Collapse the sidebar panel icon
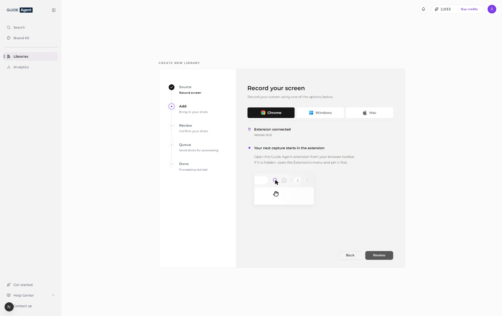The width and height of the screenshot is (502, 316). (54, 10)
